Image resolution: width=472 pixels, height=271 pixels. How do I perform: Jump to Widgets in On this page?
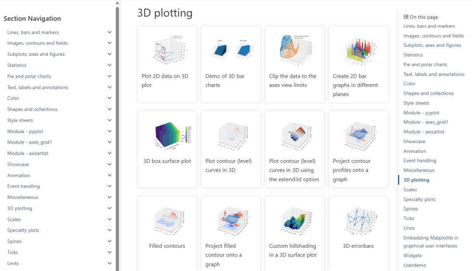point(413,255)
